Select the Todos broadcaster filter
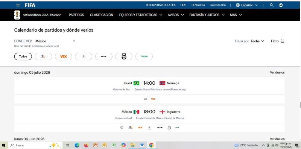 pyautogui.click(x=23, y=56)
